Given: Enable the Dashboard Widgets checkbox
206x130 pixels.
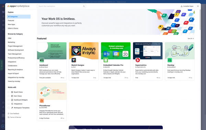Looking at the screenshot, I should tap(9, 100).
